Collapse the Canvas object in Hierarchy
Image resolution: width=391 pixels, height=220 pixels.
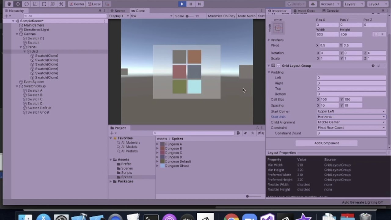point(17,34)
